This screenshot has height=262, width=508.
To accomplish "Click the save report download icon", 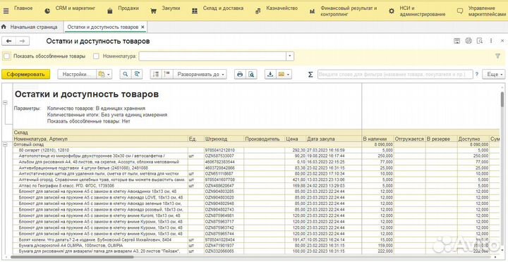I will (x=270, y=75).
